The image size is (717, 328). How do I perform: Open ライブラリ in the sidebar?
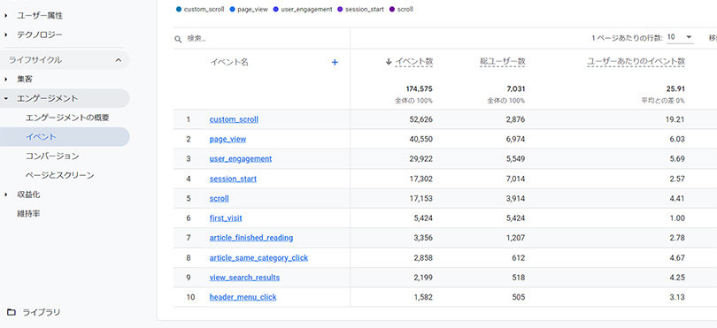(x=41, y=312)
